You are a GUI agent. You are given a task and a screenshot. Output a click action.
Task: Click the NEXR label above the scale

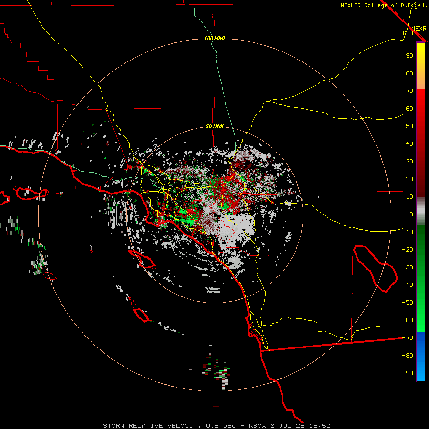419,29
